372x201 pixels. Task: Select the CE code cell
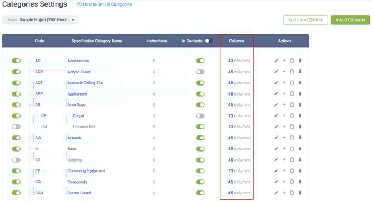(38, 171)
